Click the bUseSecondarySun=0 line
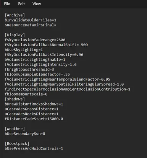Image resolution: width=147 pixels, height=158 pixels. (25, 134)
